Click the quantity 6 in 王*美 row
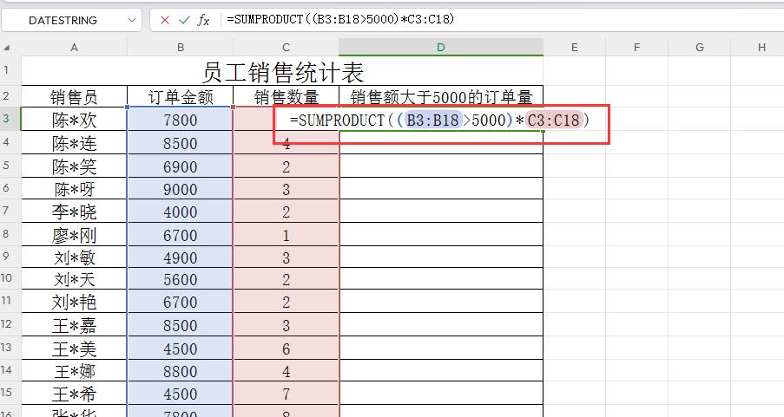The image size is (784, 417). [x=286, y=349]
